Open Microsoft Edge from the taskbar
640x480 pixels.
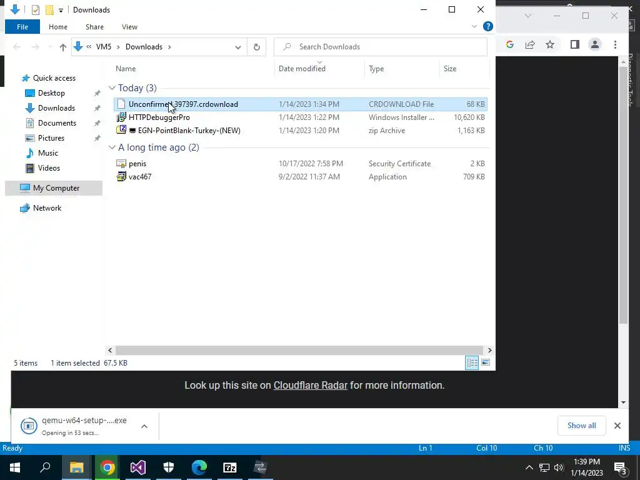[199, 467]
